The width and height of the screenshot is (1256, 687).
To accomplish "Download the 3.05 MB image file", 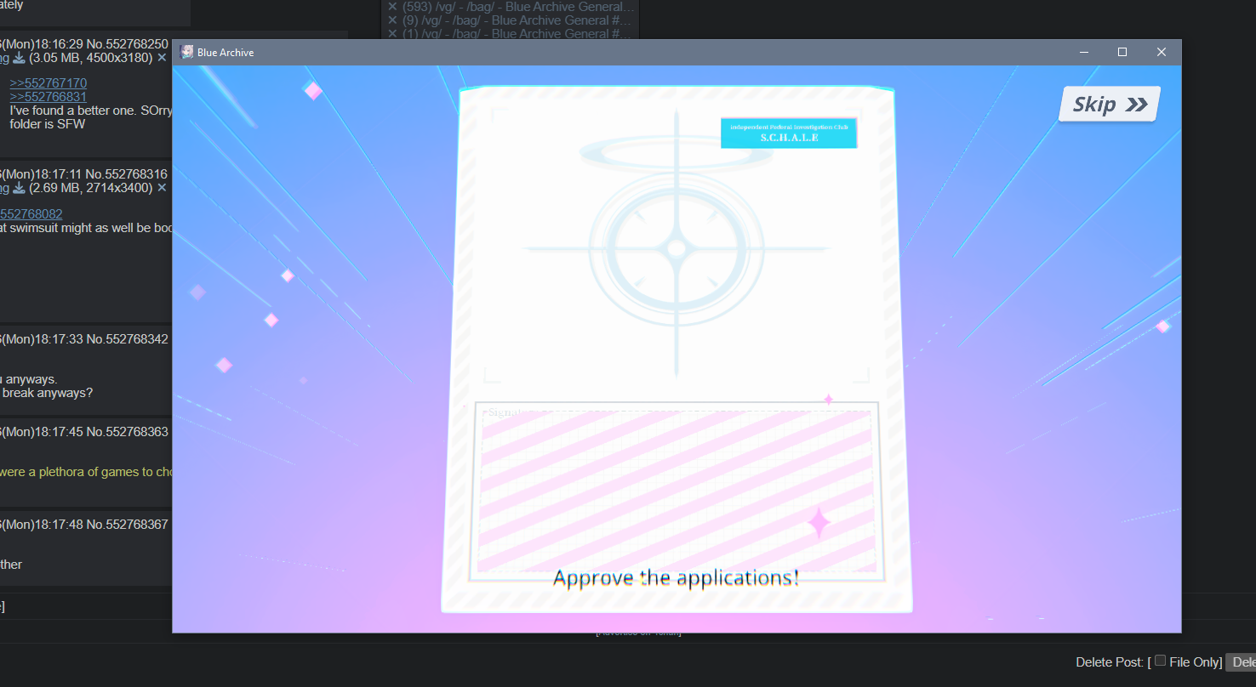I will click(x=19, y=58).
